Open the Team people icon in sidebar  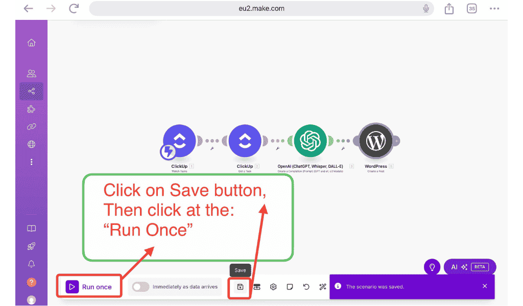[x=31, y=73]
